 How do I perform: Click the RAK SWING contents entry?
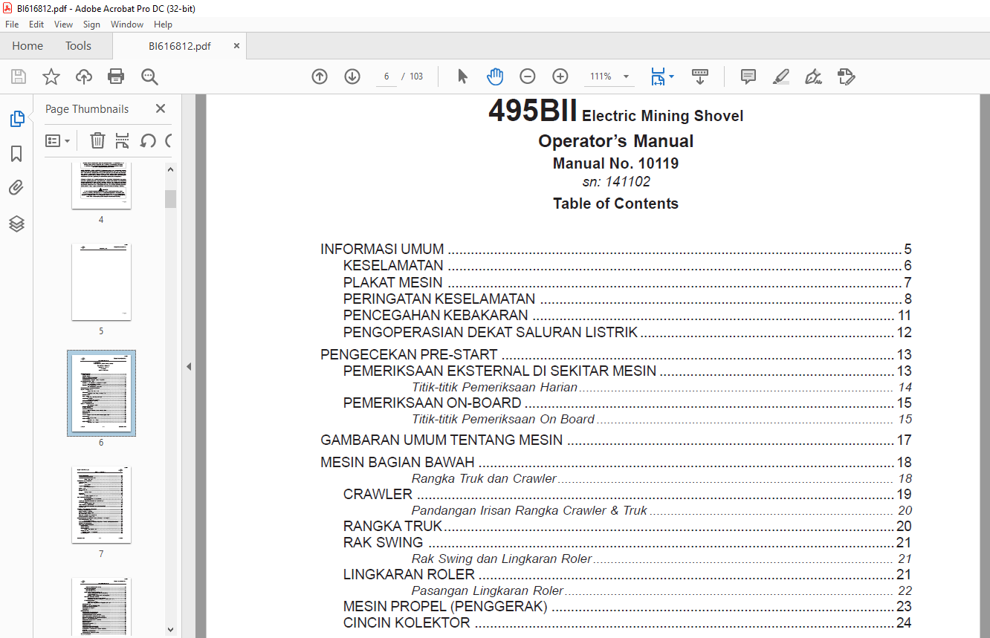point(627,543)
